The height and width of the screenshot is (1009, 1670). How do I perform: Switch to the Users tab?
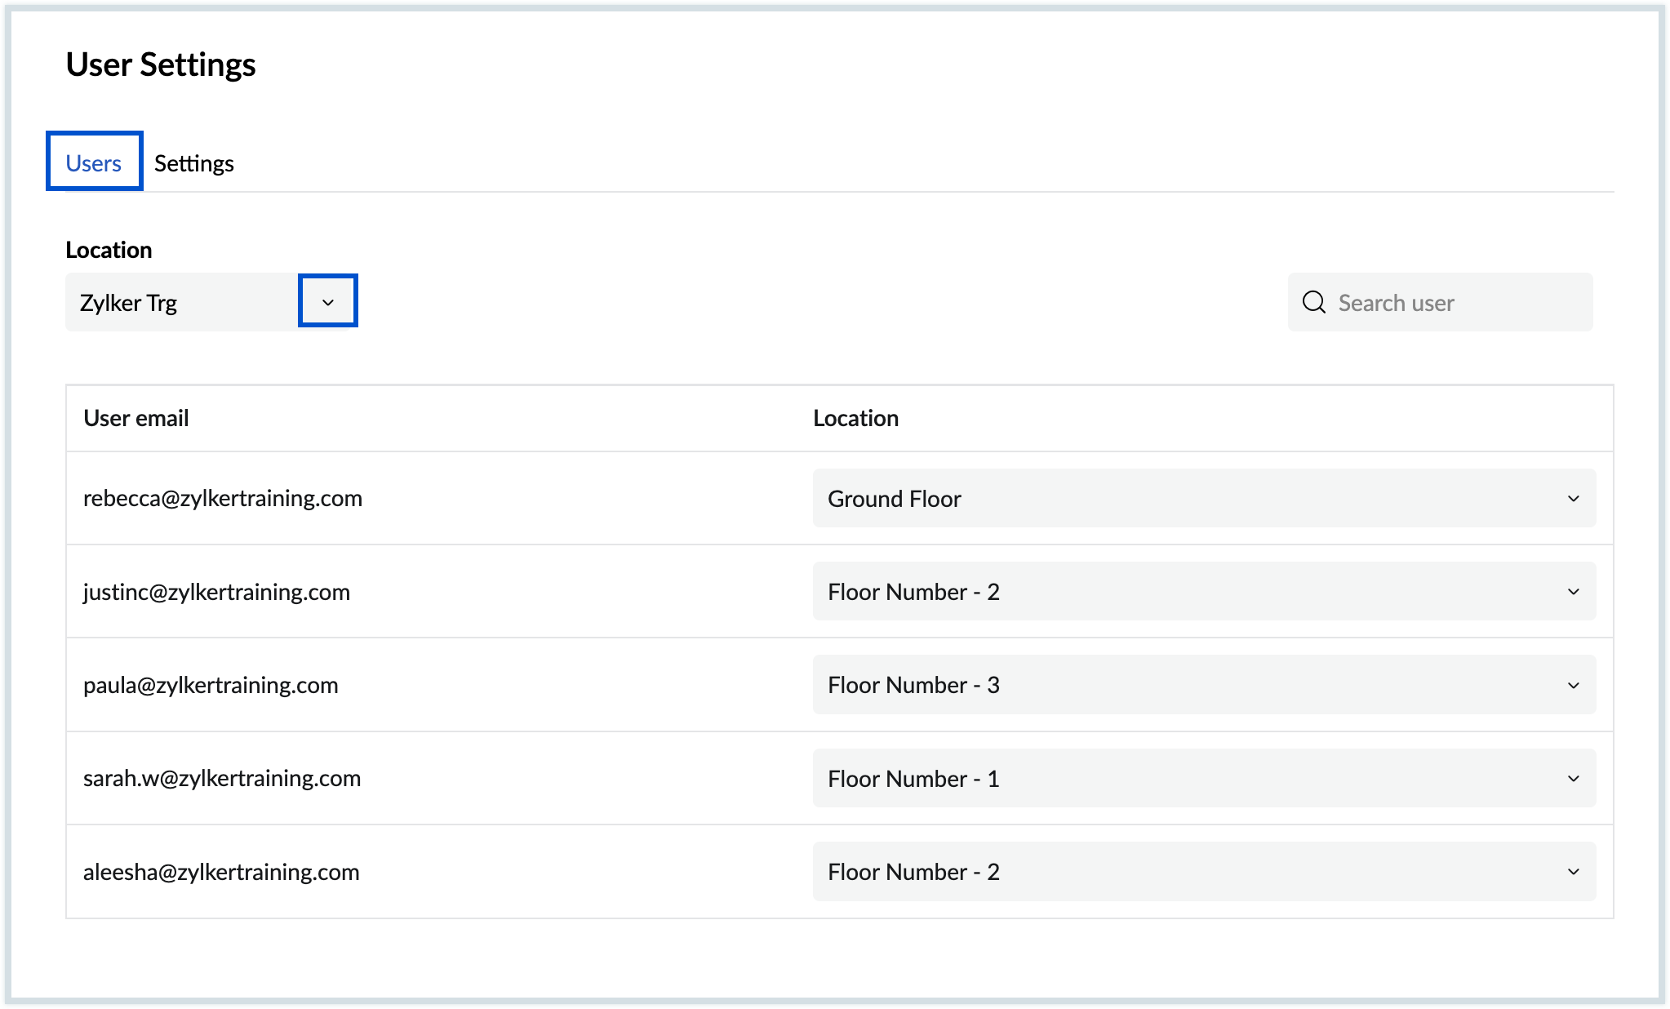(94, 163)
